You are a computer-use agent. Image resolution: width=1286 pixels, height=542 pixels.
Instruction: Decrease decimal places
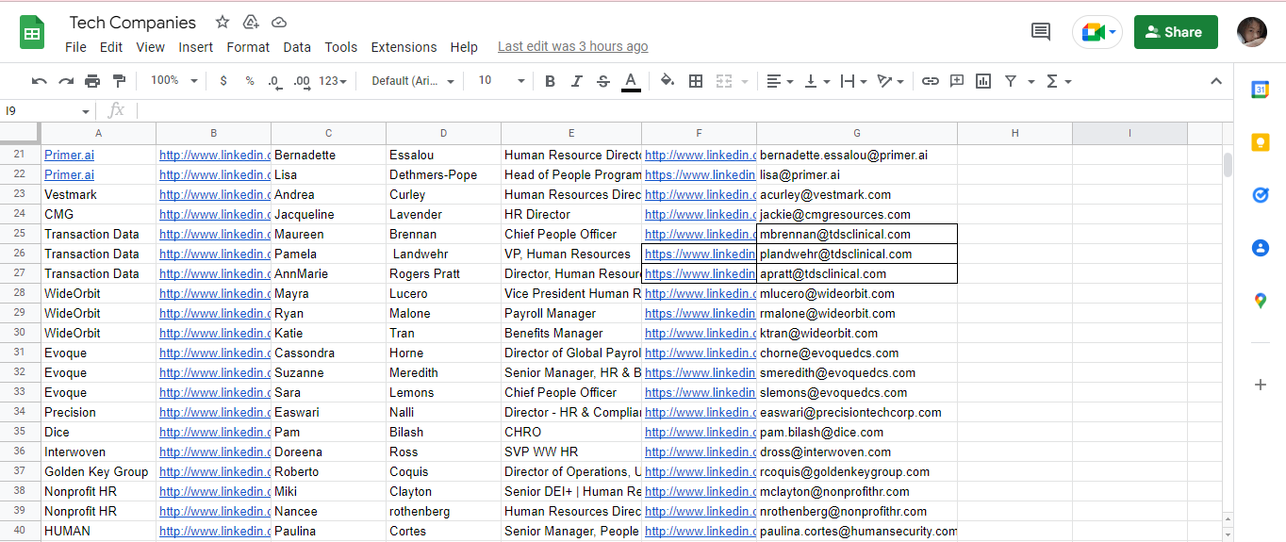[x=274, y=81]
